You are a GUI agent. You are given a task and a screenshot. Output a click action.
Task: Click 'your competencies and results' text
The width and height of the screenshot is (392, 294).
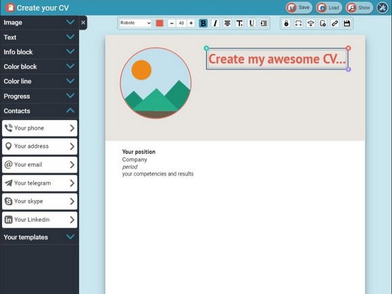pyautogui.click(x=157, y=174)
